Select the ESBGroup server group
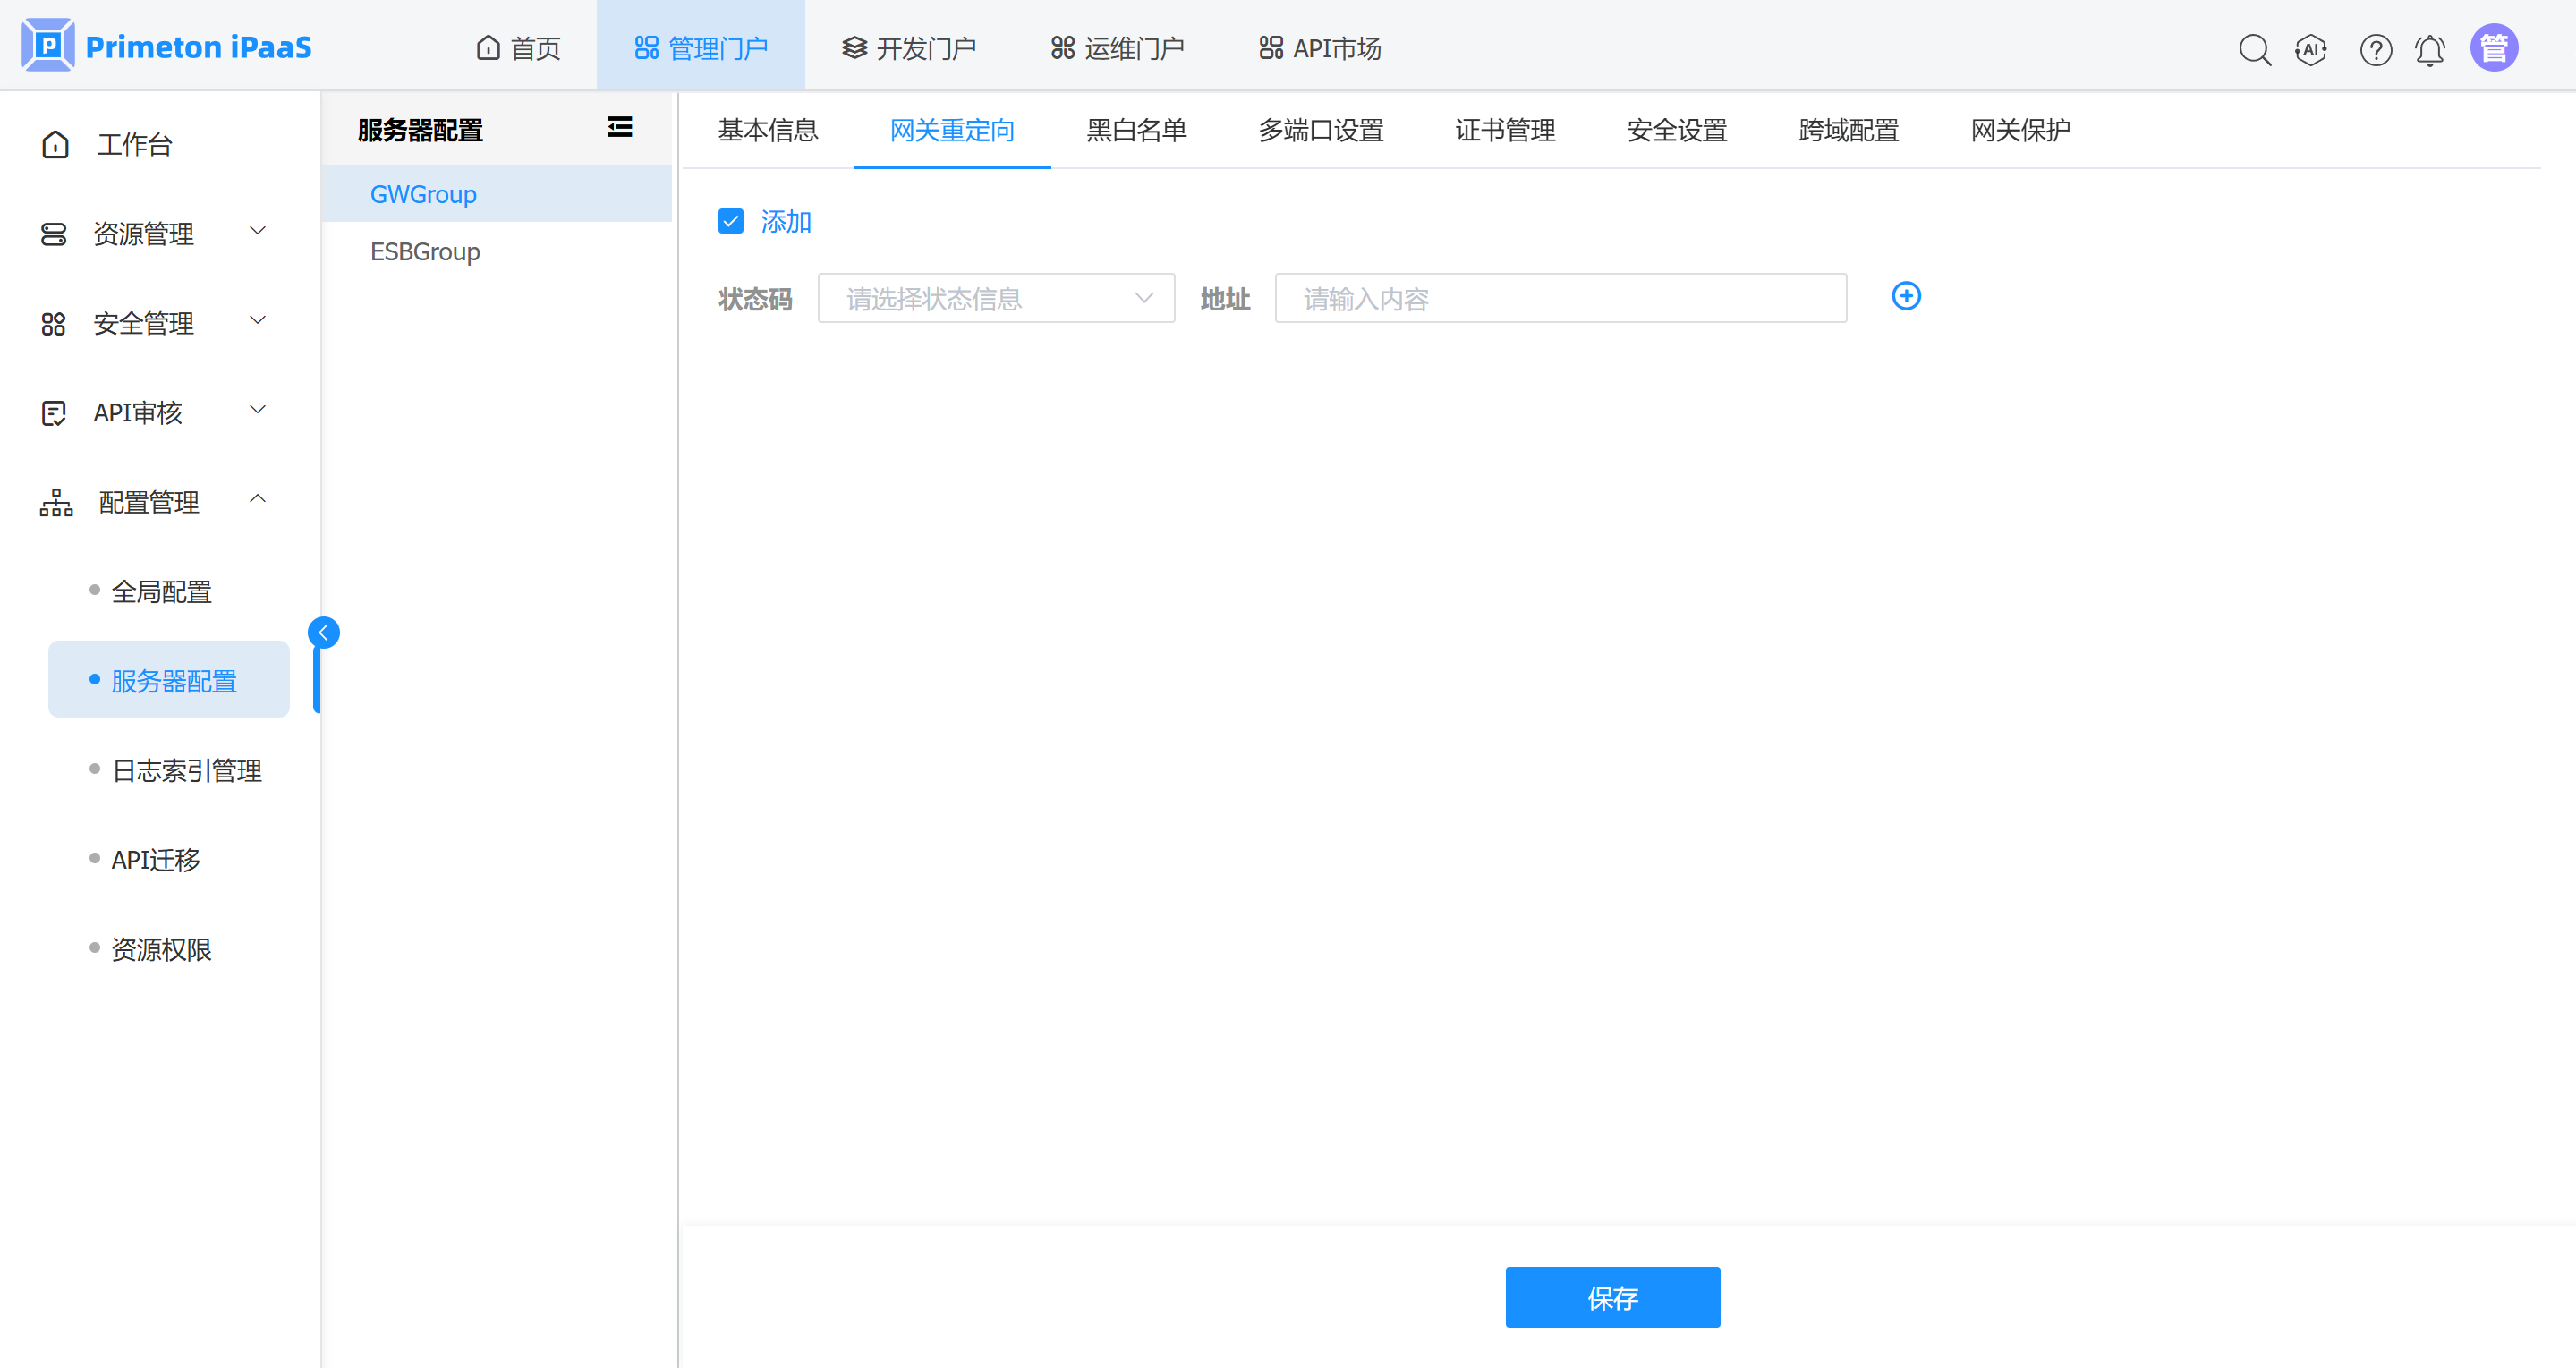Image resolution: width=2576 pixels, height=1368 pixels. pos(425,251)
